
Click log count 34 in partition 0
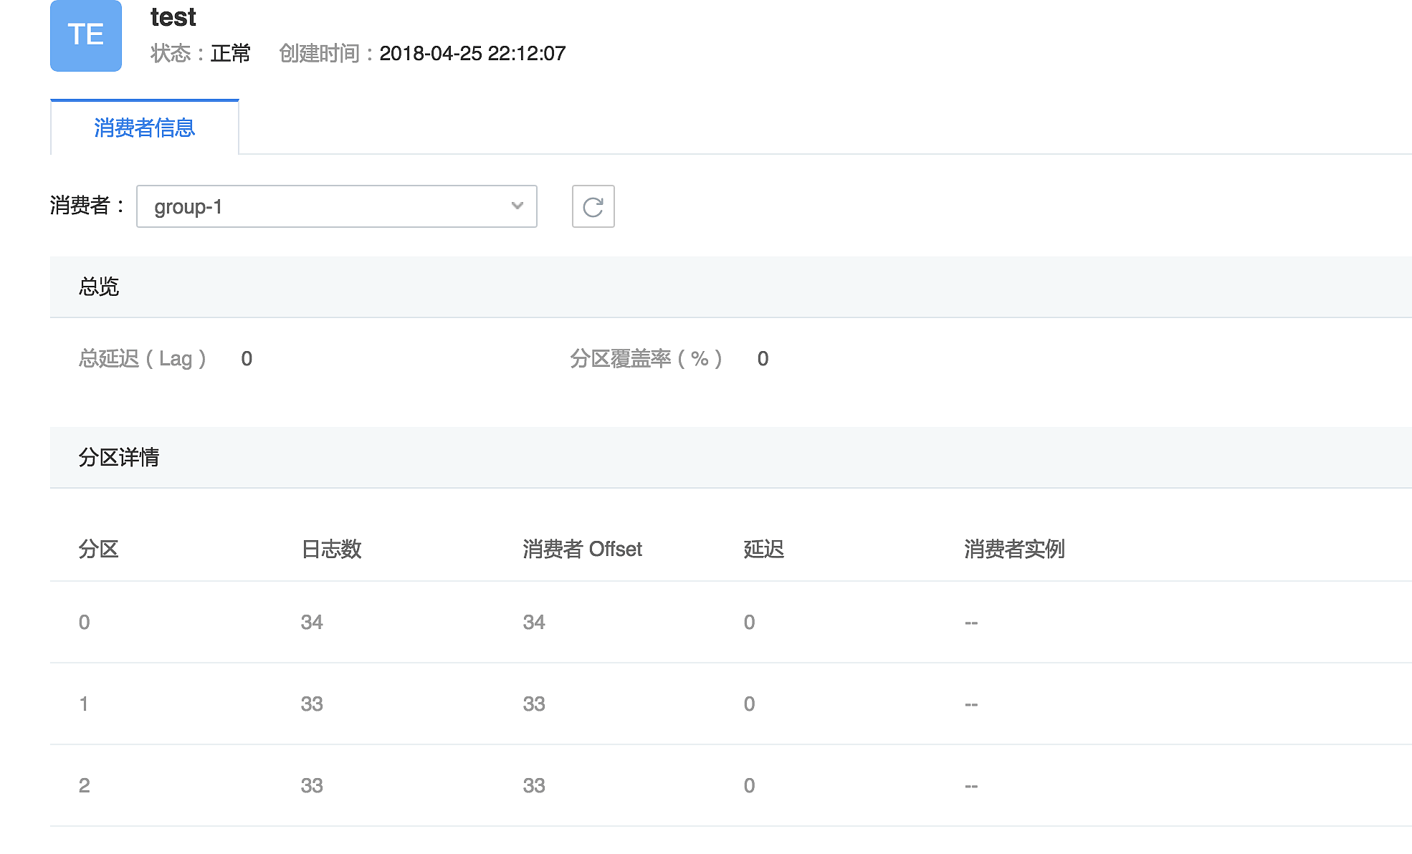(312, 623)
